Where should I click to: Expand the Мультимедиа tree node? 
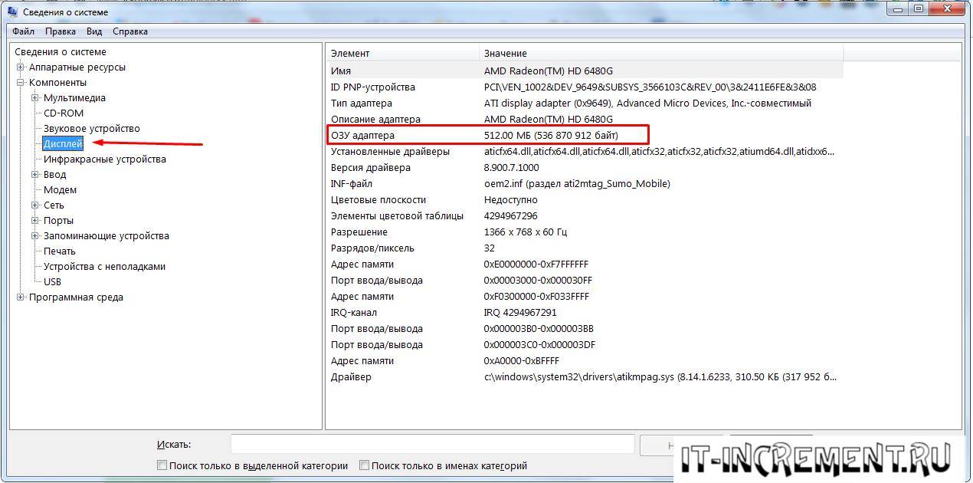[35, 98]
